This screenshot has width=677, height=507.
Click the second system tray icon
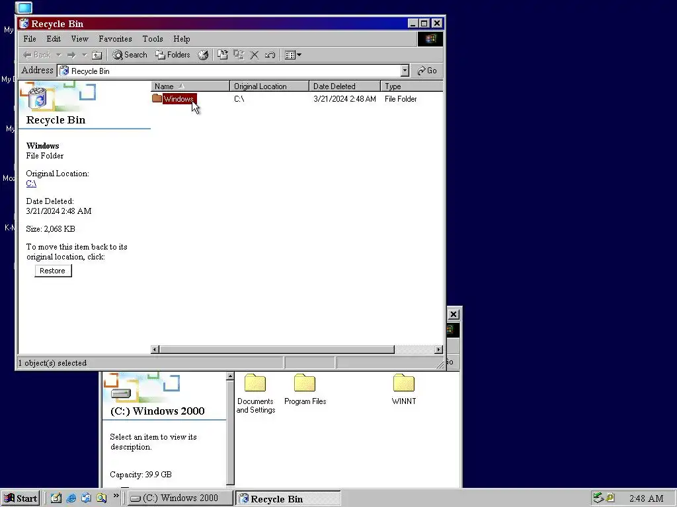click(610, 498)
